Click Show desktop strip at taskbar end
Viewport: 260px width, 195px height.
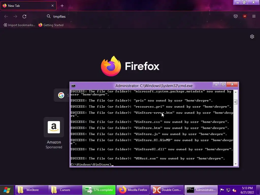pos(259,190)
